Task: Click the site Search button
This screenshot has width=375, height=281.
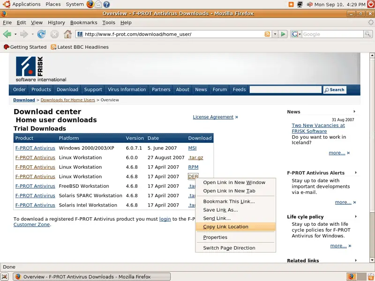Action: 335,90
